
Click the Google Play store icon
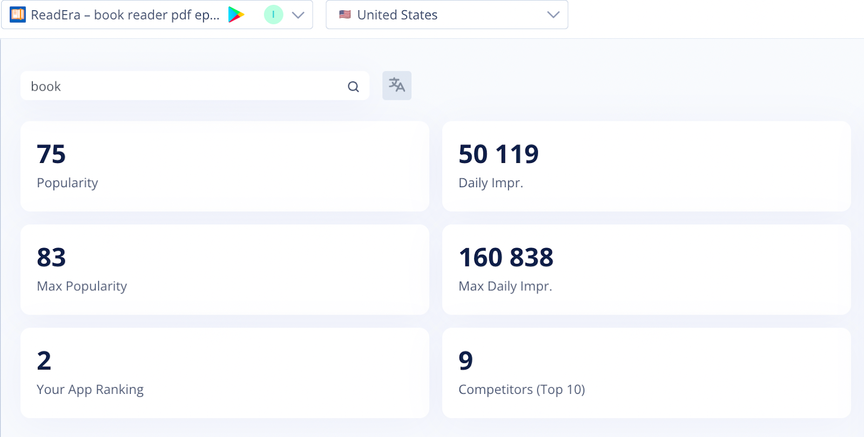tap(236, 15)
